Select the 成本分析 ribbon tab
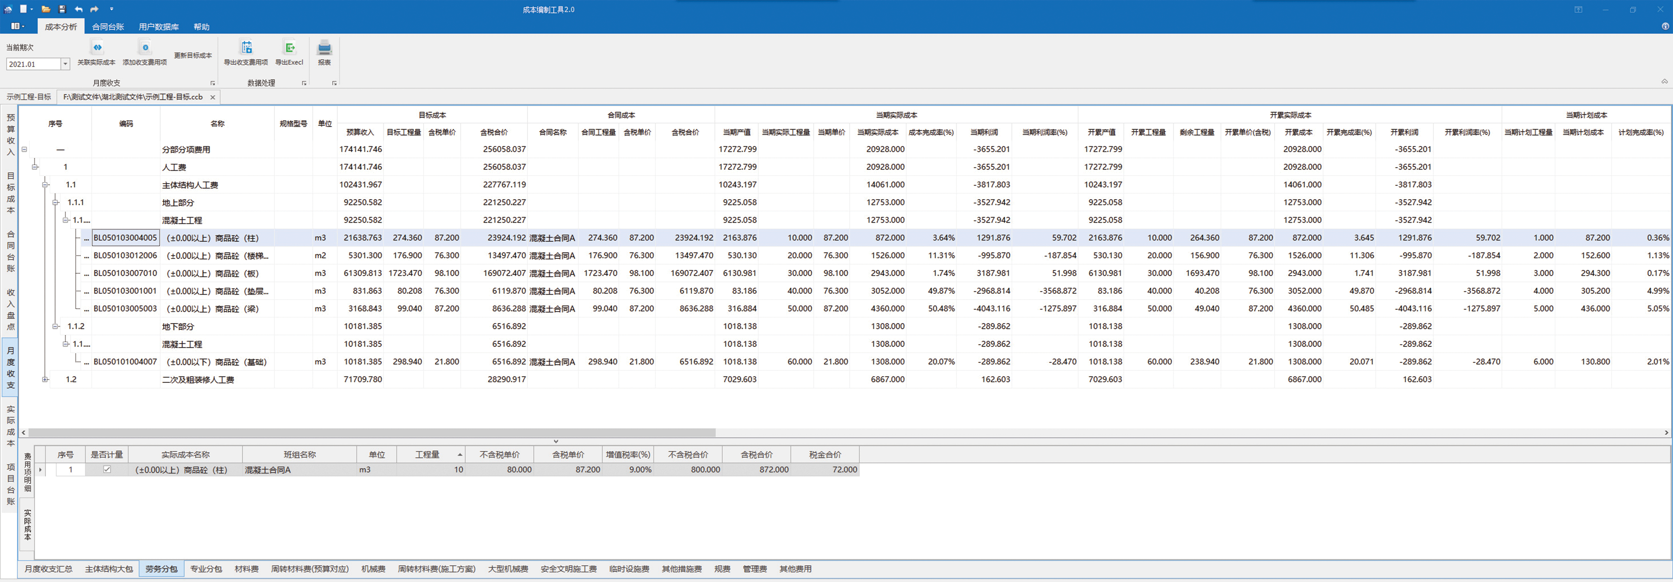Screen dimensions: 1673x582 (x=61, y=27)
